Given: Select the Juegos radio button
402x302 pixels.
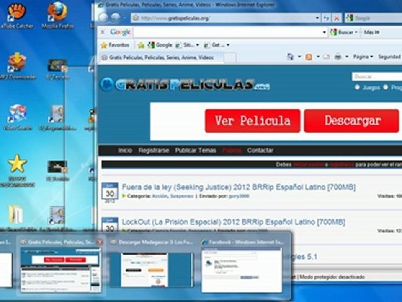Looking at the screenshot, I should point(357,87).
